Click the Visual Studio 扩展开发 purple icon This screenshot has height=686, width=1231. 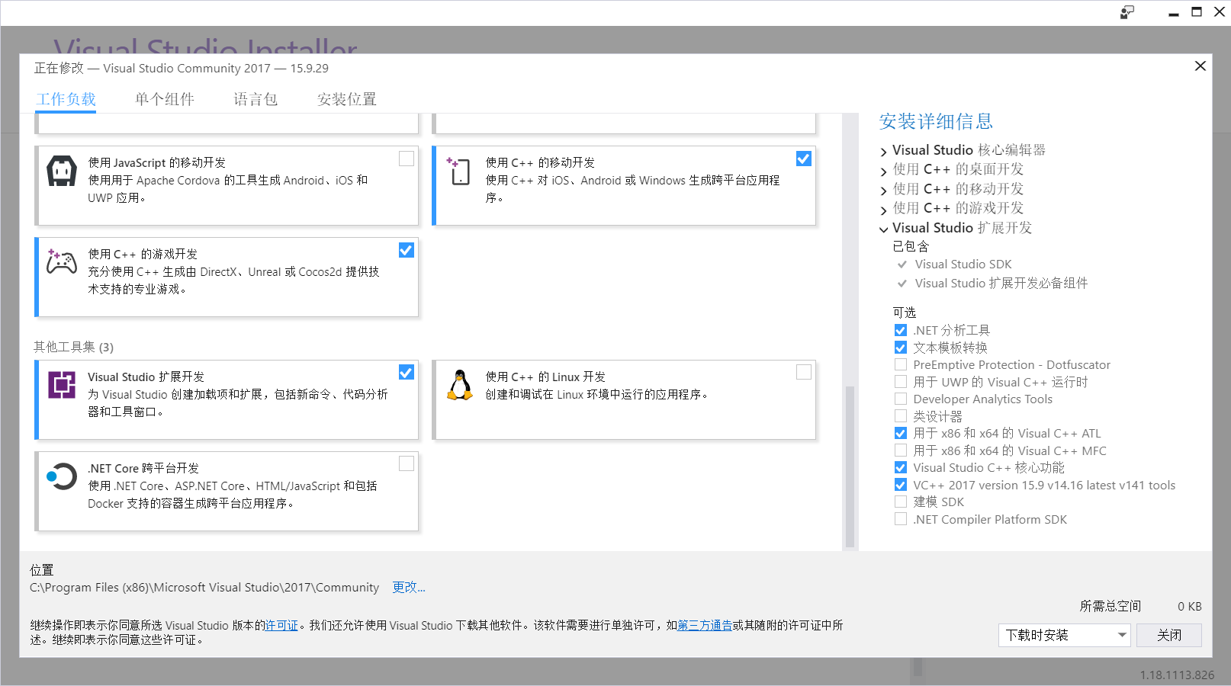[x=62, y=385]
